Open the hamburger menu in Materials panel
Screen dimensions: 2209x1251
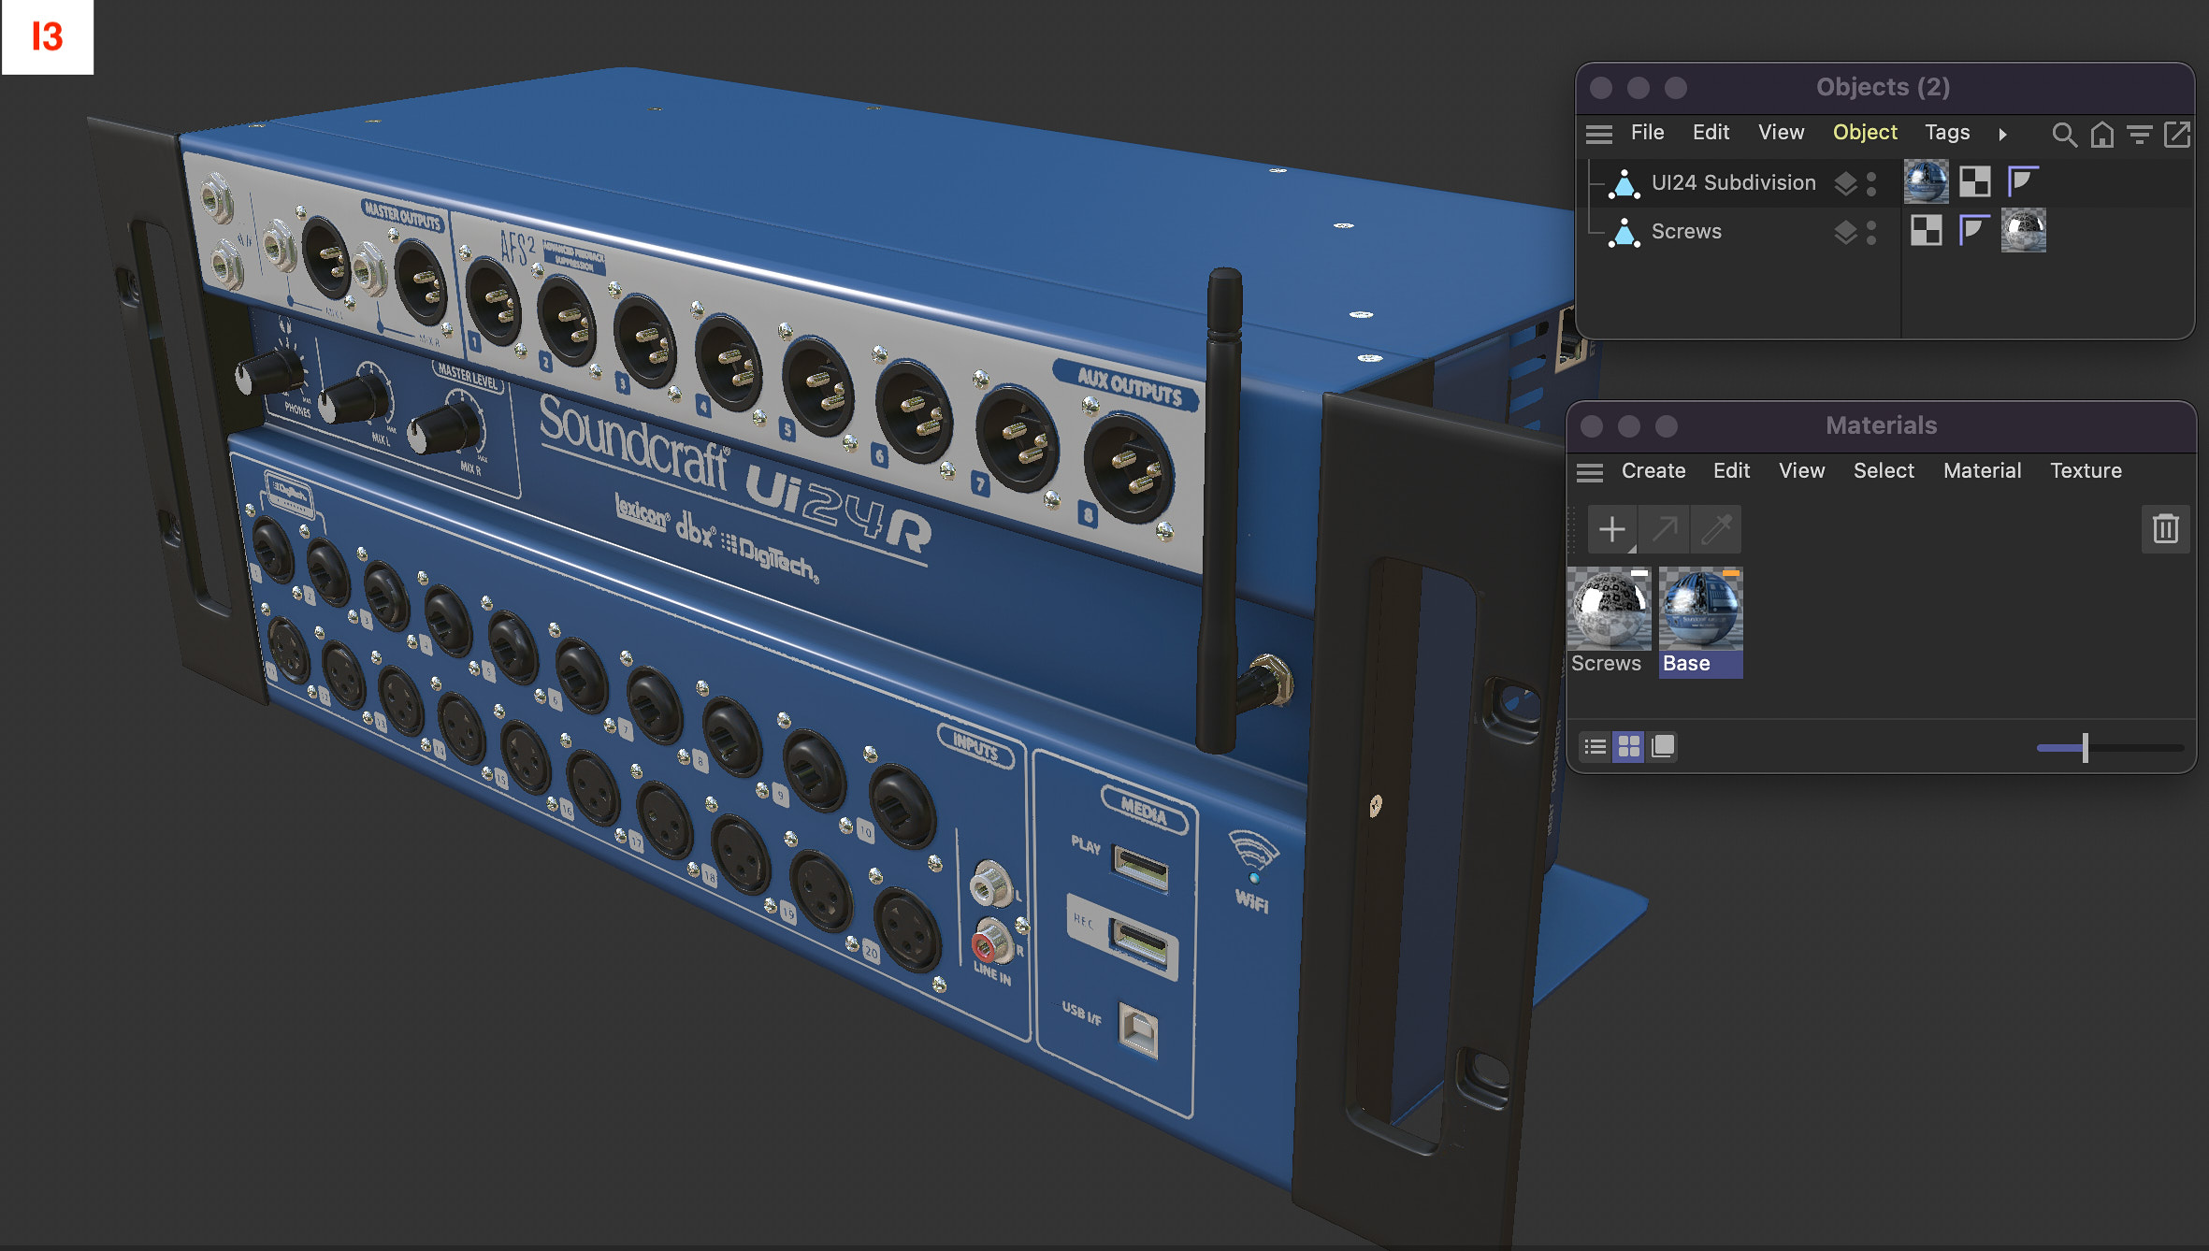click(1590, 472)
